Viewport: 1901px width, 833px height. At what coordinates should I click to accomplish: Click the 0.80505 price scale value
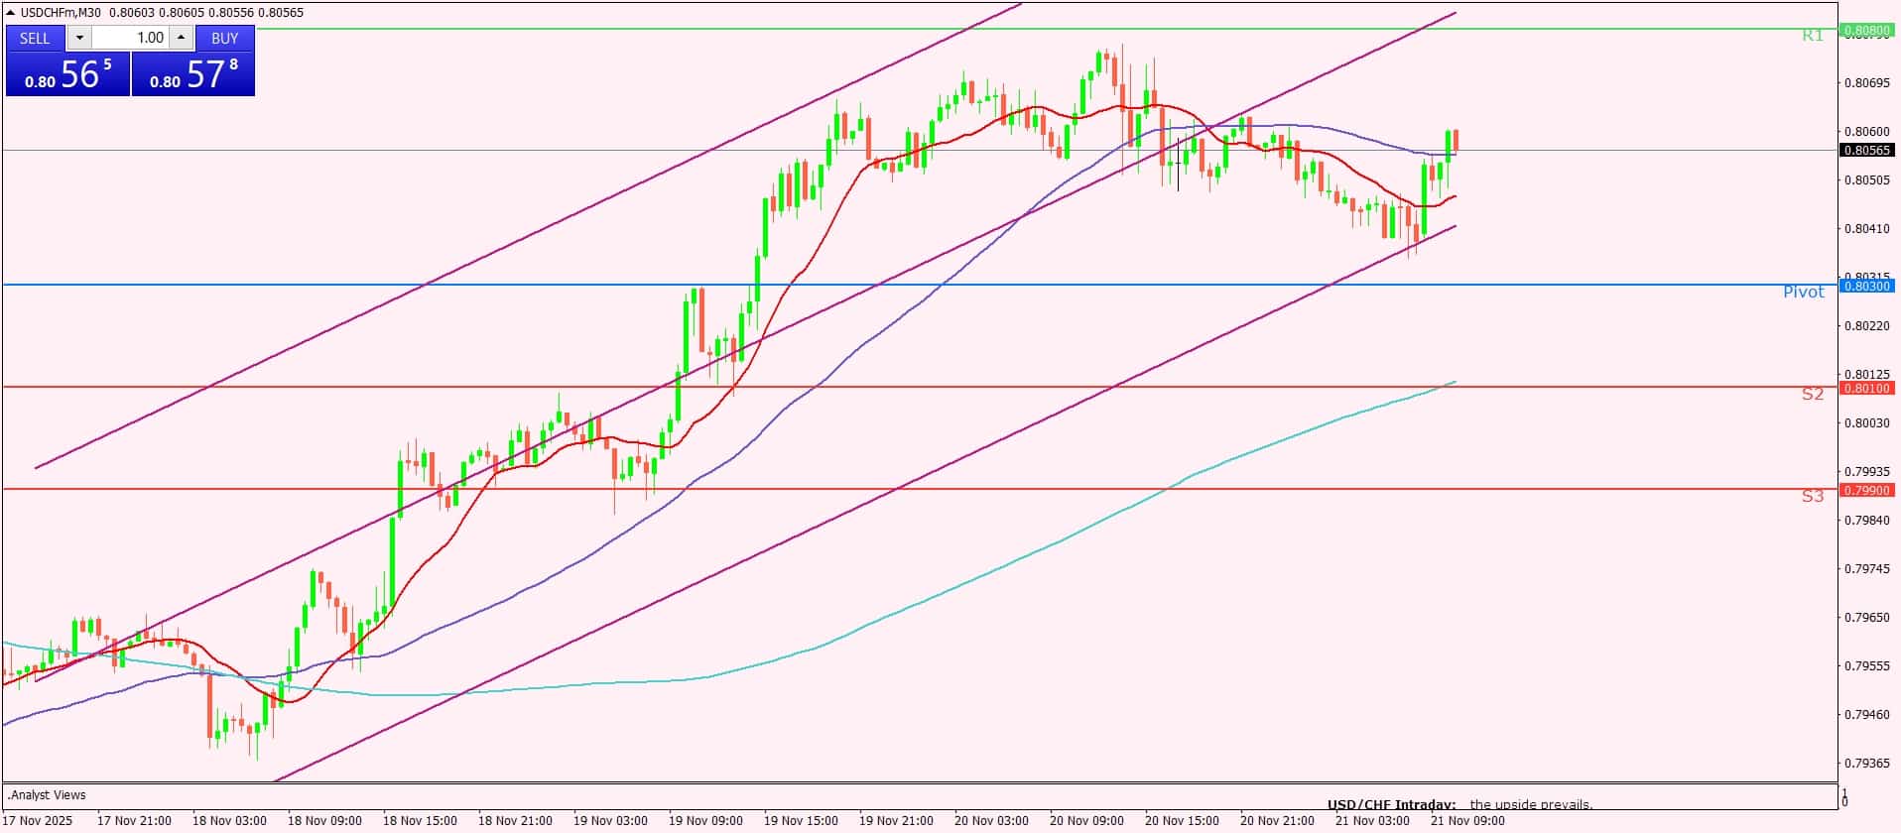1866,180
